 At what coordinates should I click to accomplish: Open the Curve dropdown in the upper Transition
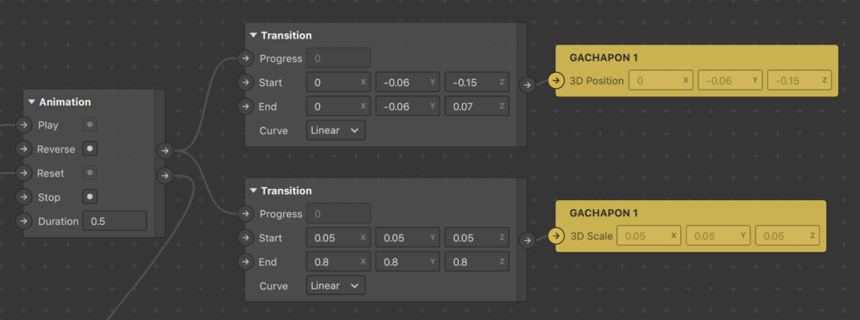335,130
